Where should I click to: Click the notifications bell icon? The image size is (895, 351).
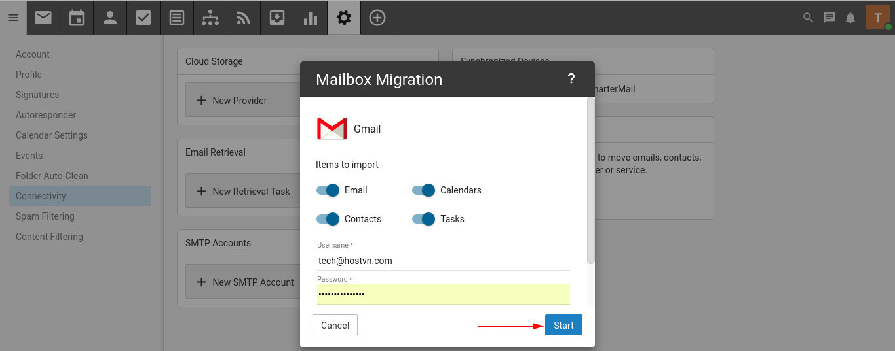850,18
